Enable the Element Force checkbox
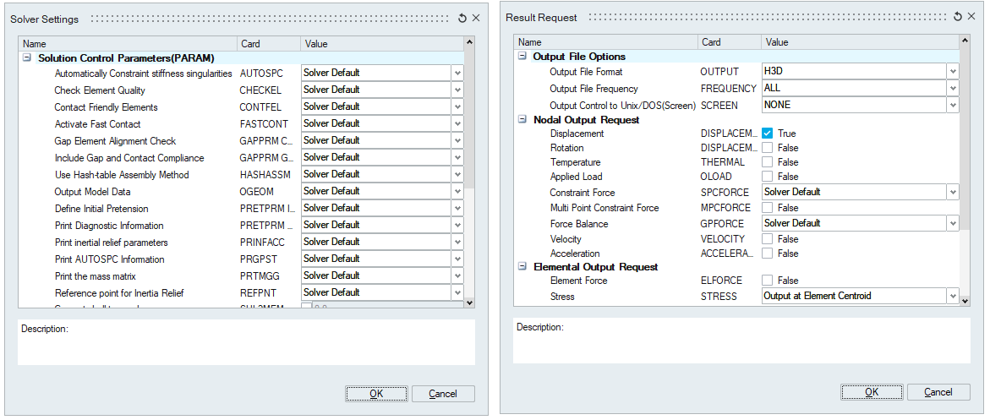990x420 pixels. pos(768,281)
